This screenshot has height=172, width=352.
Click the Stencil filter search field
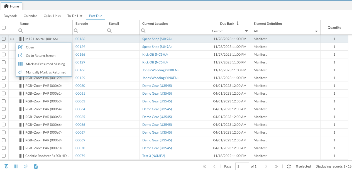pyautogui.click(x=123, y=31)
